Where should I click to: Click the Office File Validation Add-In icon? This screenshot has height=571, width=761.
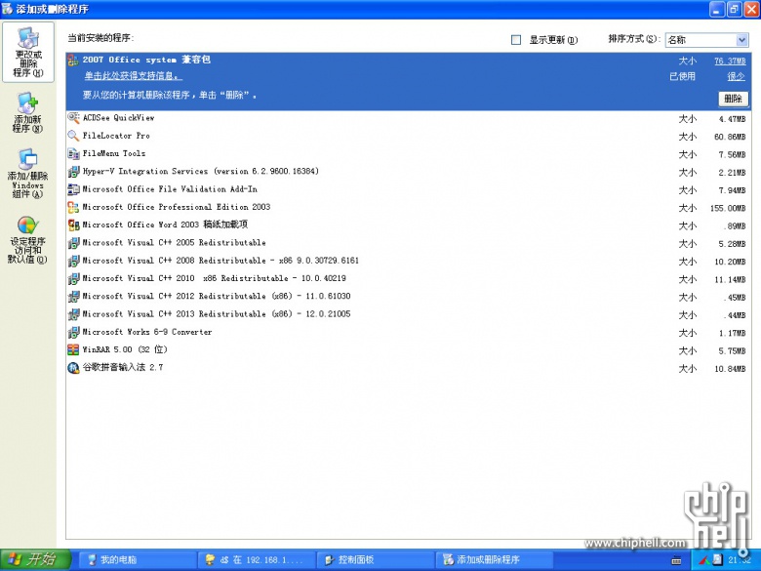(x=73, y=189)
